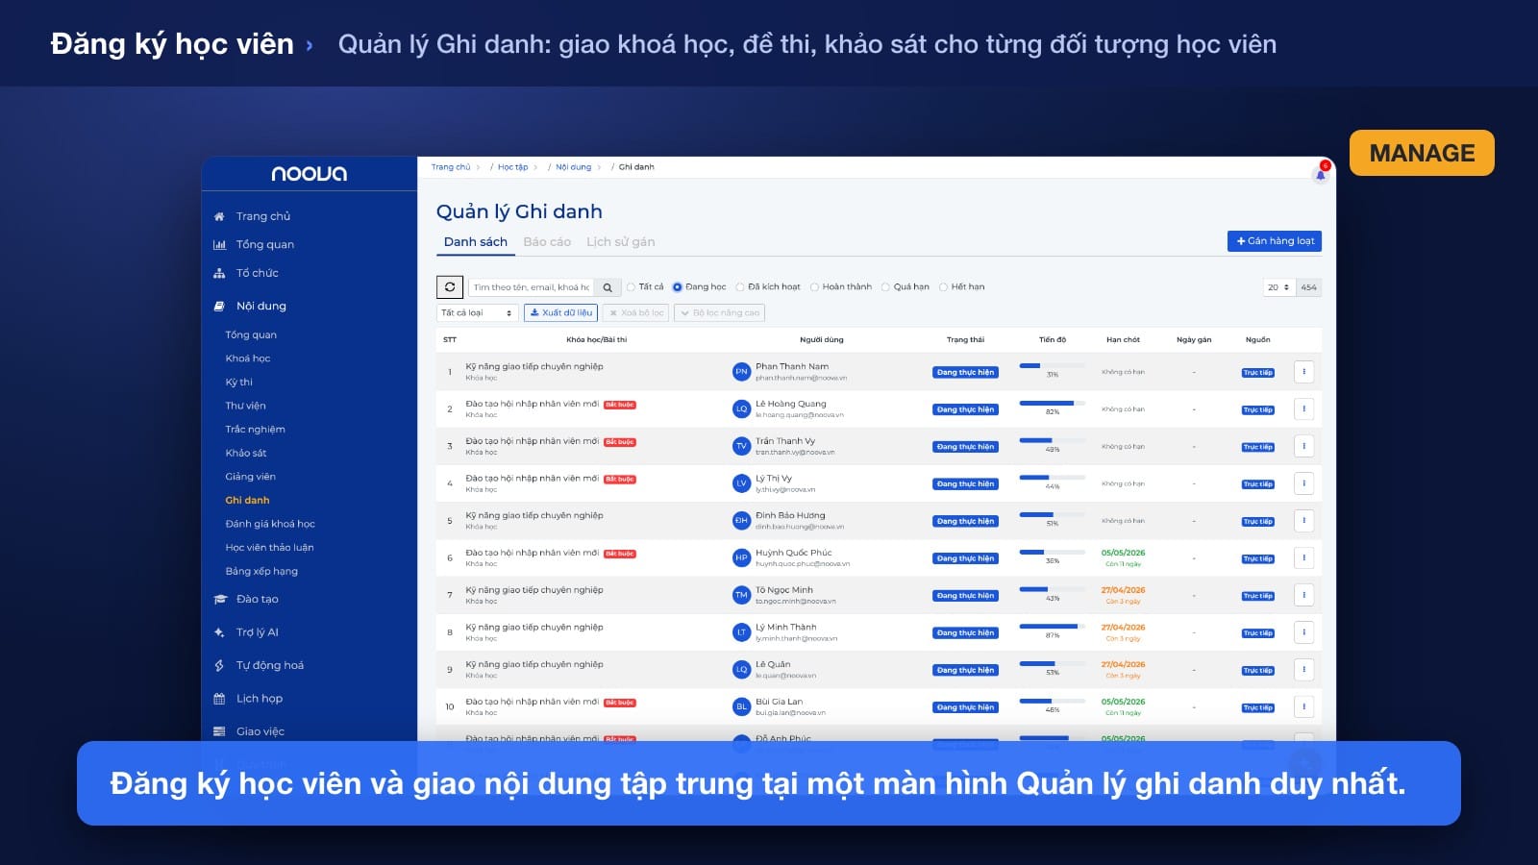The width and height of the screenshot is (1538, 865).
Task: Open row actions menu for Trần Thanh Vy
Action: tap(1303, 446)
